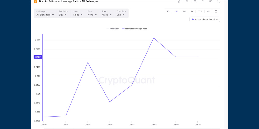Expand the EMA dropdown
The height and width of the screenshot is (129, 259).
coord(92,13)
